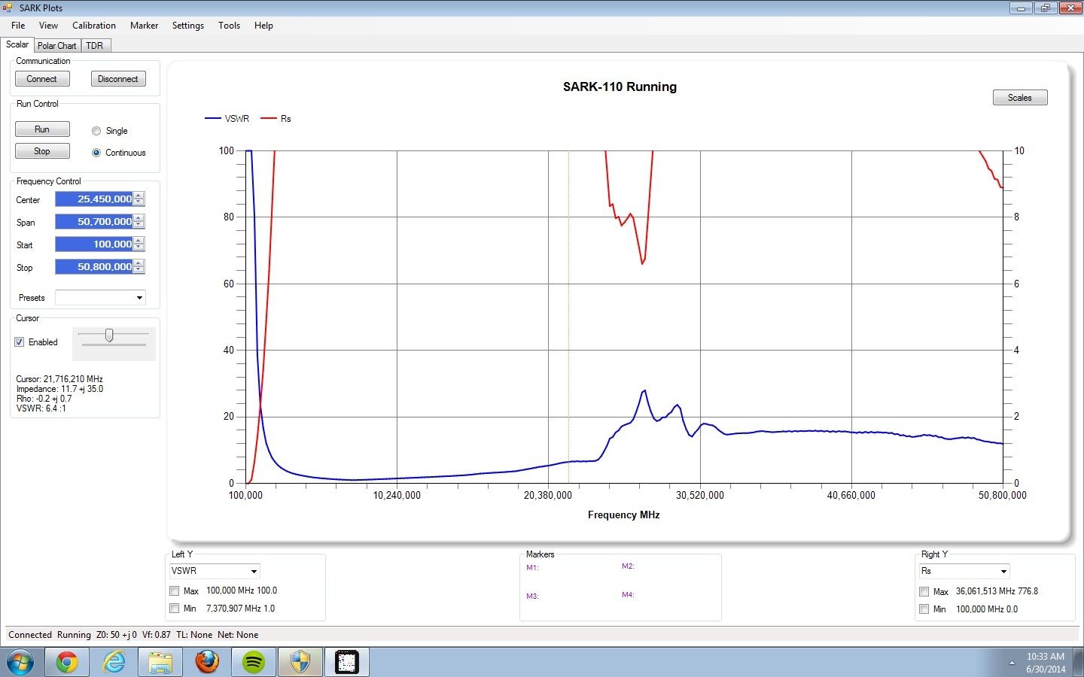Click the shield icon in the taskbar
This screenshot has width=1084, height=677.
pyautogui.click(x=300, y=662)
